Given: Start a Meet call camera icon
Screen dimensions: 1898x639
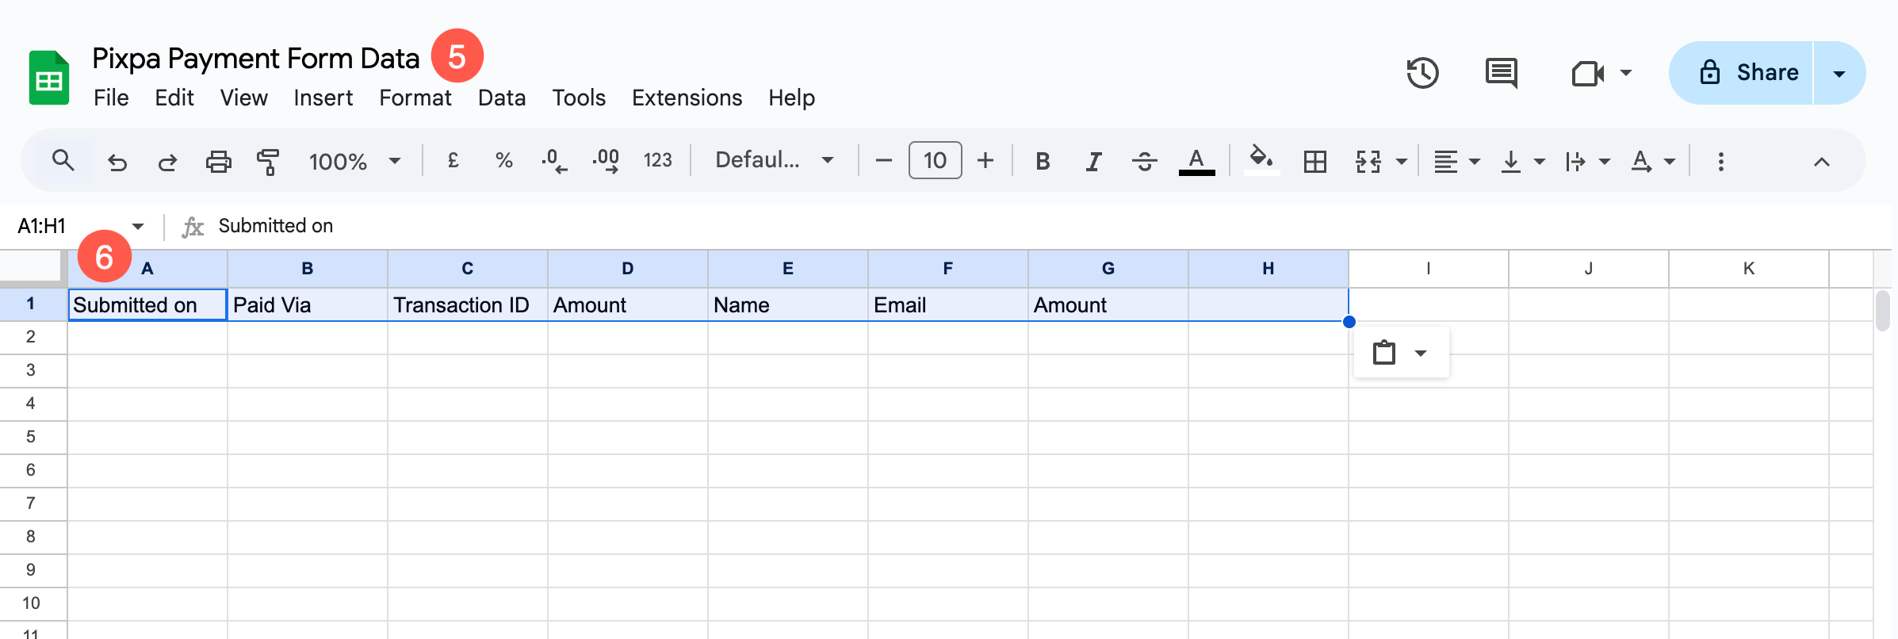Looking at the screenshot, I should [x=1587, y=73].
